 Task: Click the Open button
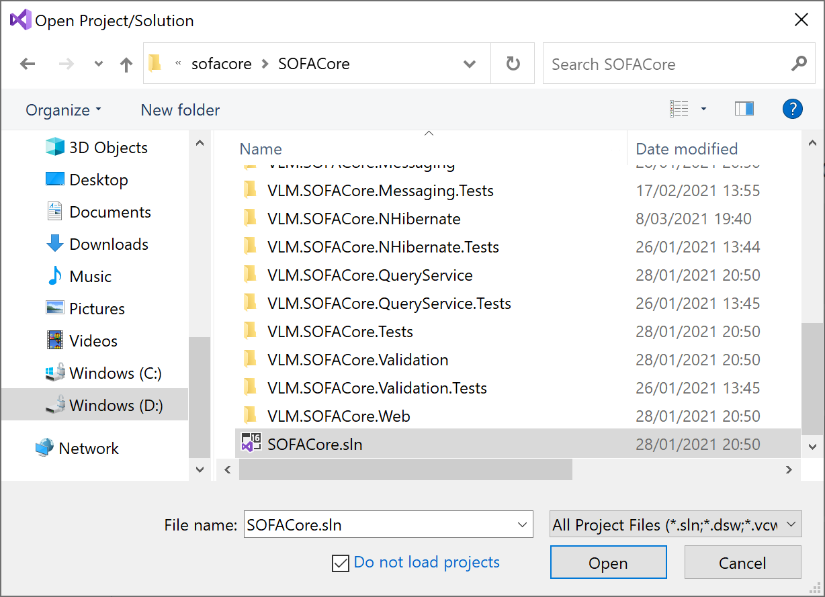click(x=608, y=563)
